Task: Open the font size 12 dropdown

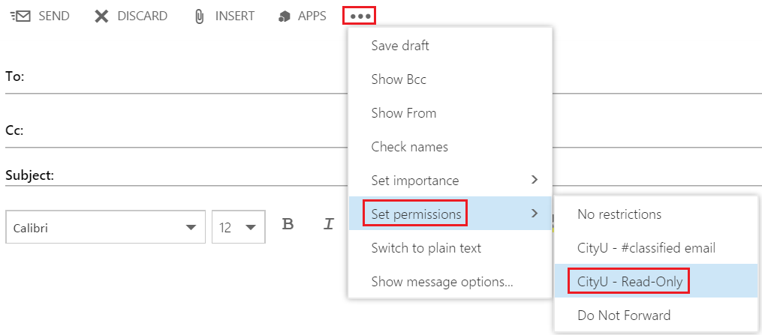Action: [x=238, y=227]
